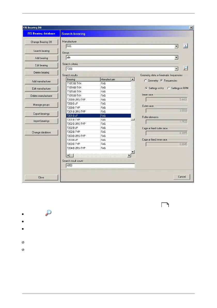Click the horizontal scroll right arrow
Image resolution: width=217 pixels, height=308 pixels.
point(129,155)
